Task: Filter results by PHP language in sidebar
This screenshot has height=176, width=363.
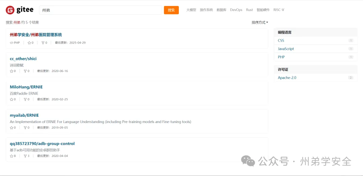Action: (281, 57)
